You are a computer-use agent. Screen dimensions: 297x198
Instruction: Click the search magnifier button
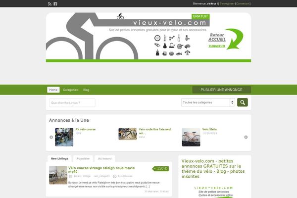(x=243, y=102)
